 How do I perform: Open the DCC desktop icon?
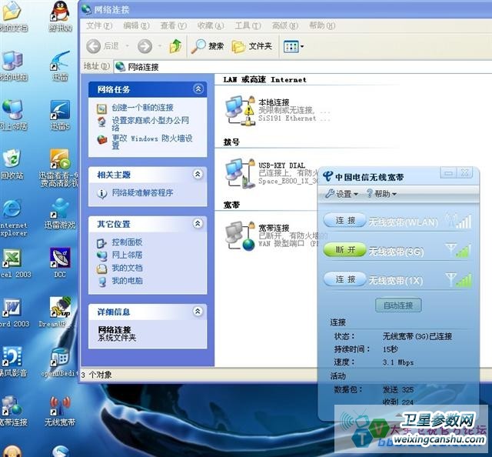point(60,262)
